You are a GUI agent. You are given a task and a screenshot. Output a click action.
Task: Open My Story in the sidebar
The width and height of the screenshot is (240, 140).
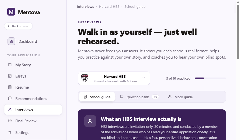33,65
